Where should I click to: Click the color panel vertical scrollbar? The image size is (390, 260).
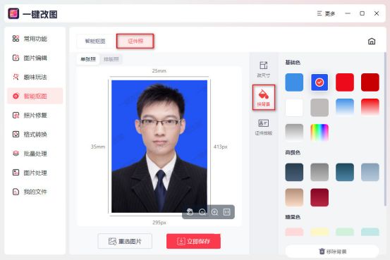tap(385, 129)
